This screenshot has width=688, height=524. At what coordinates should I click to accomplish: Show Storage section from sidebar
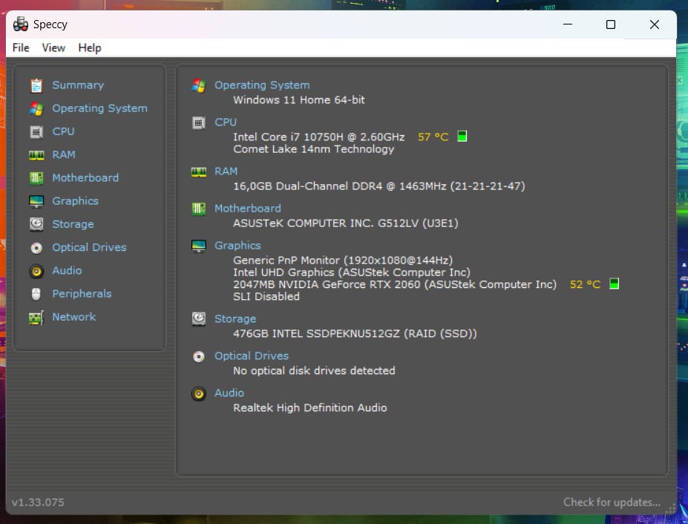(x=73, y=224)
